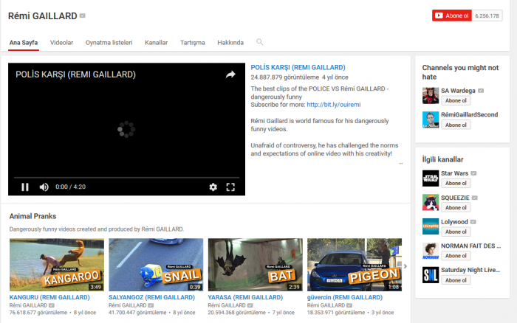This screenshot has width=517, height=323.
Task: Click the NORMAN FAIT DES channel avatar
Action: click(x=431, y=251)
